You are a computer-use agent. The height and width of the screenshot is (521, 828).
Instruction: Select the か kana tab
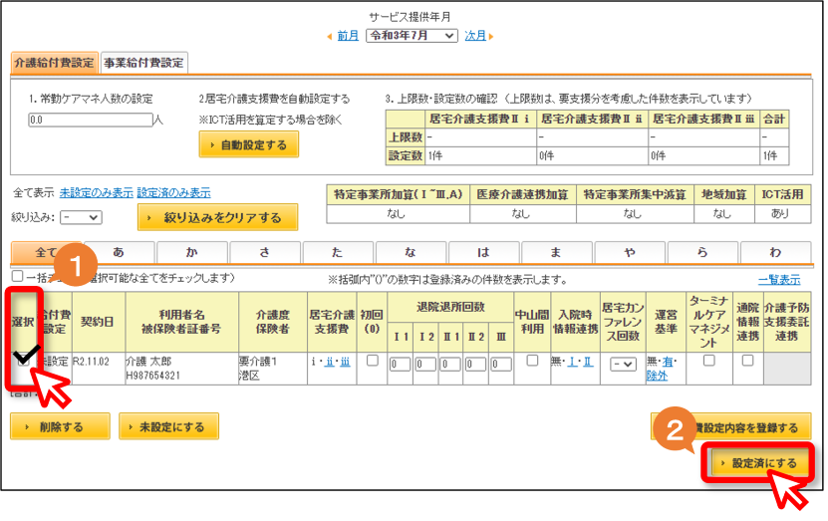coord(191,252)
